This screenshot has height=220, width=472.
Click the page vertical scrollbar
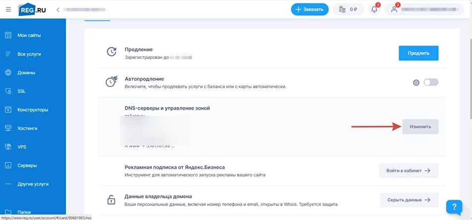pos(470,78)
